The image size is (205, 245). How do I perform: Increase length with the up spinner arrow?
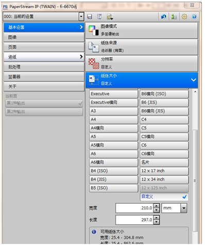156,218
